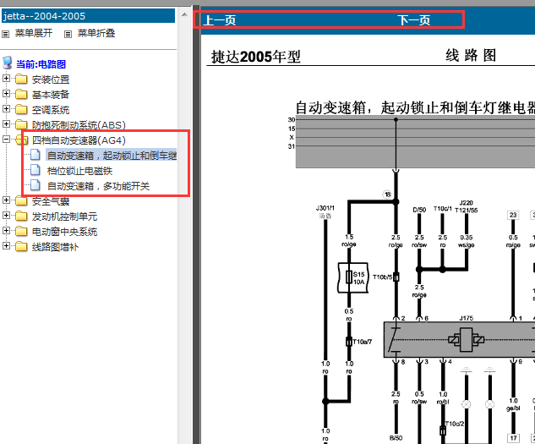The width and height of the screenshot is (535, 444).
Task: Open 空调系统 in the tree
Action: point(51,110)
